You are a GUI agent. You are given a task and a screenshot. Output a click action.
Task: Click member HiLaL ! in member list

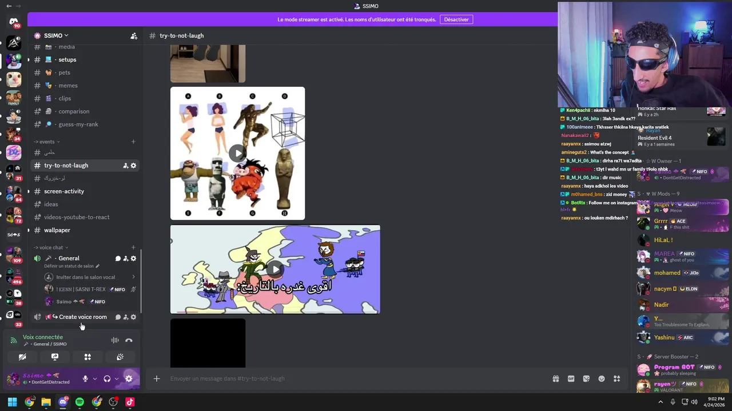682,240
